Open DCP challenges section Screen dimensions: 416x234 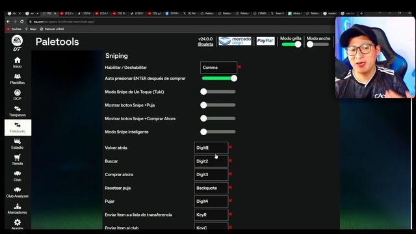[18, 95]
